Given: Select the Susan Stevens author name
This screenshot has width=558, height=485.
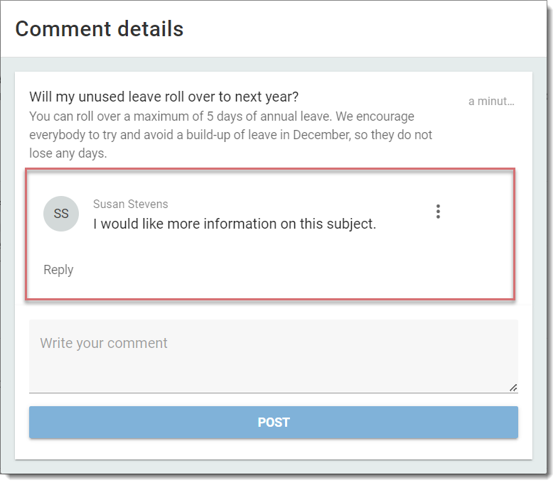Looking at the screenshot, I should 130,204.
